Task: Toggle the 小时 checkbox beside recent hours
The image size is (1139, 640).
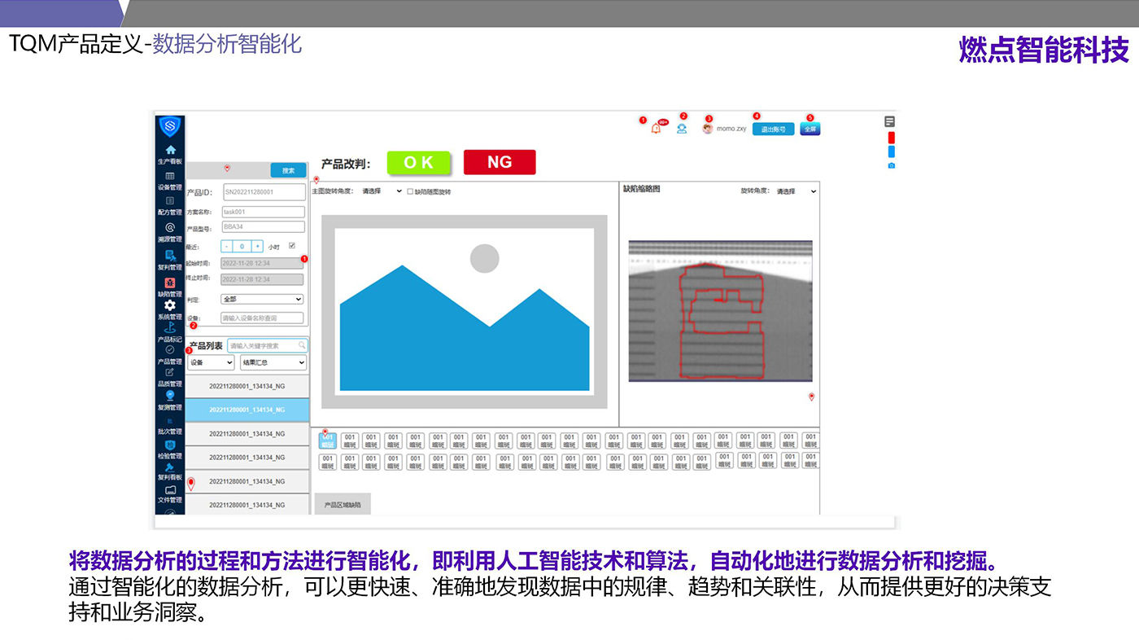Action: point(292,245)
